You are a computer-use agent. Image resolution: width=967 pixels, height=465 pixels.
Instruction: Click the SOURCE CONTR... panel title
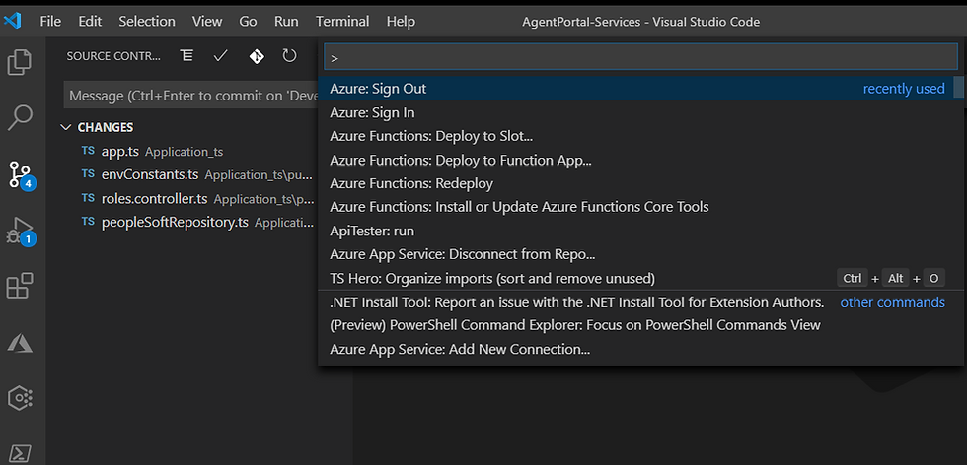click(113, 56)
